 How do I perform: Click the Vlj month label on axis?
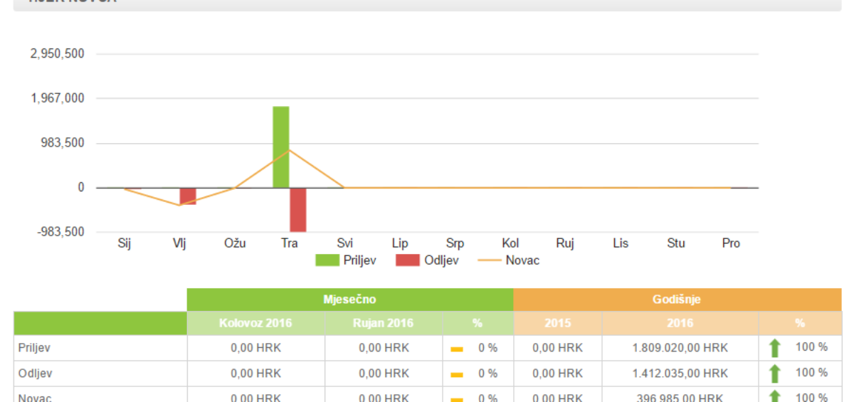tap(179, 243)
